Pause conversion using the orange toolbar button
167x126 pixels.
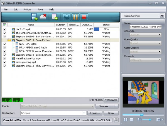75,17
